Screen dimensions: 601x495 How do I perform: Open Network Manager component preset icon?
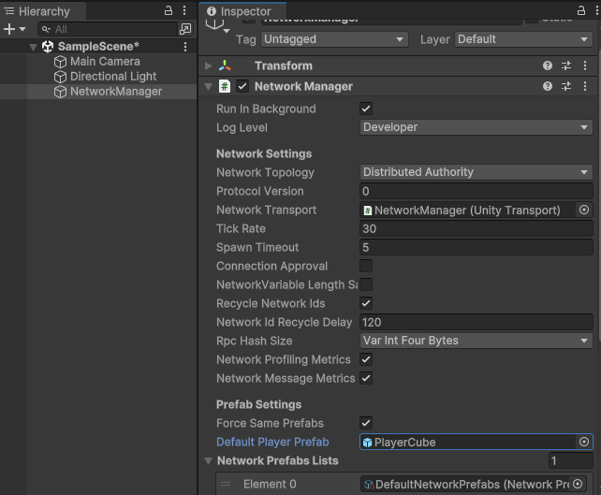566,87
